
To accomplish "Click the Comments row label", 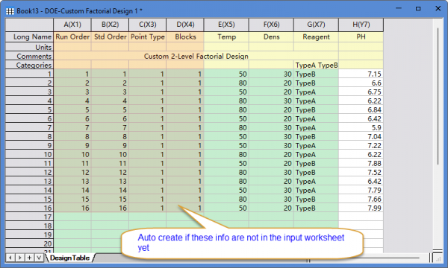I will [x=29, y=56].
